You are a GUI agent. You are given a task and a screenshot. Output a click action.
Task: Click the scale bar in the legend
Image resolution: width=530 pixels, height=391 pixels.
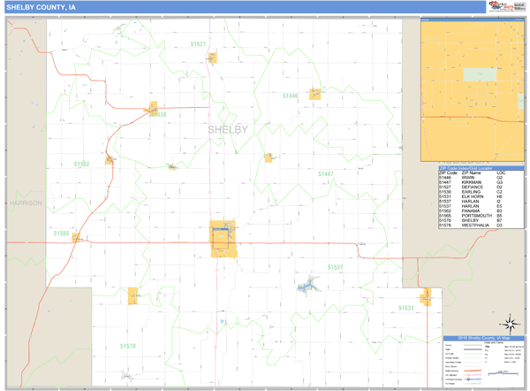pyautogui.click(x=503, y=373)
